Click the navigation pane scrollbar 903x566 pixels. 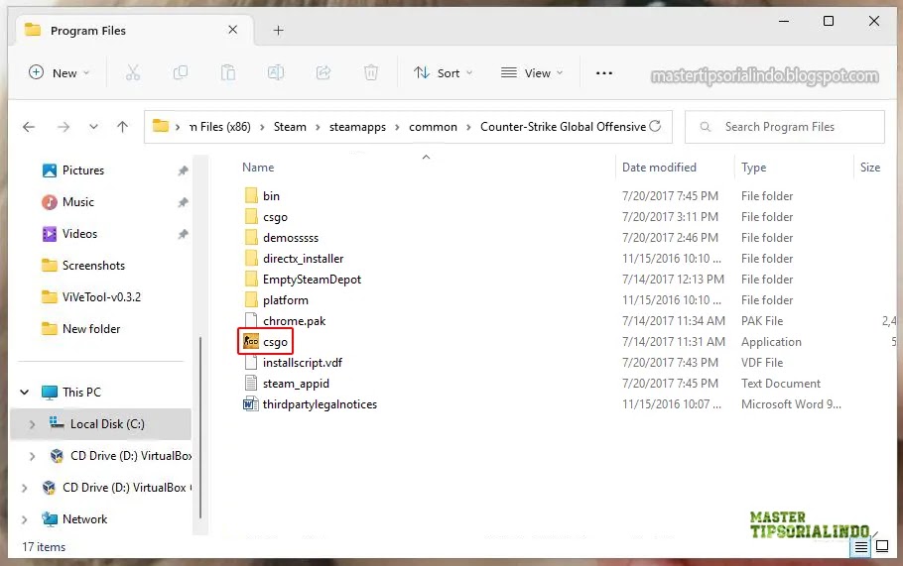point(199,427)
